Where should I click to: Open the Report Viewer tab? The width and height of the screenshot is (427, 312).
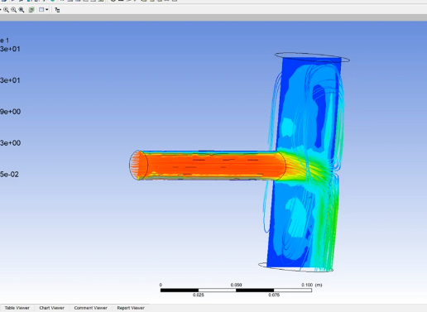[x=131, y=308]
